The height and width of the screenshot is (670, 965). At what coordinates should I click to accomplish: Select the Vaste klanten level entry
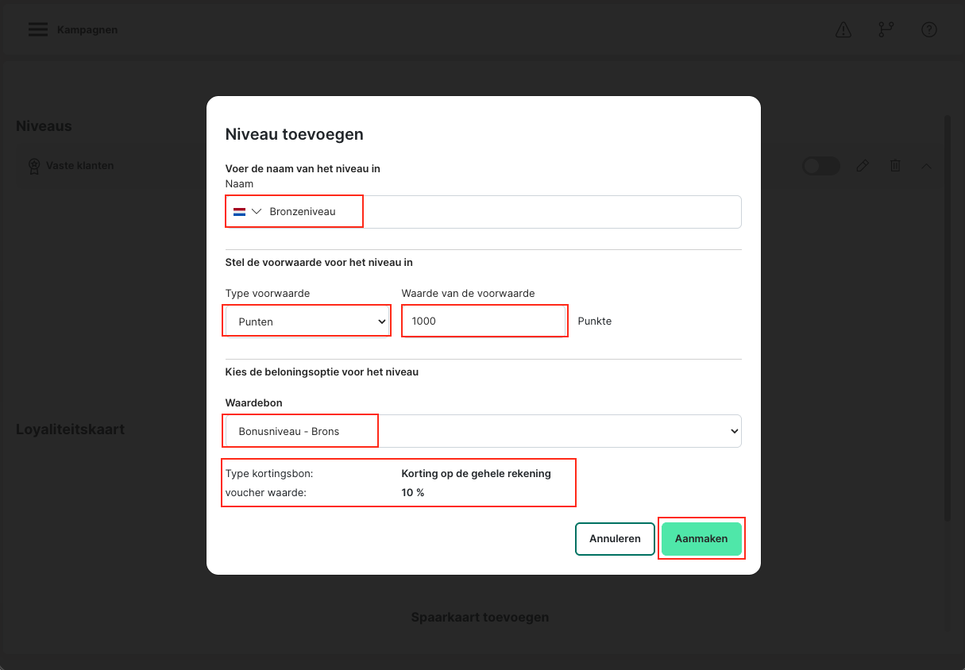coord(79,166)
